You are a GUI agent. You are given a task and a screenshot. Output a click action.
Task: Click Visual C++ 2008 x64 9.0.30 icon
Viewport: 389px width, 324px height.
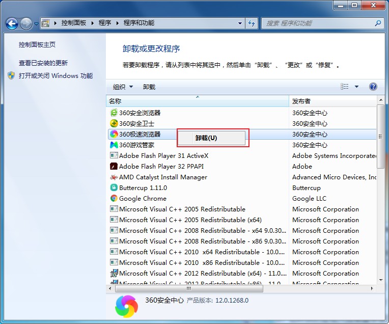click(114, 230)
